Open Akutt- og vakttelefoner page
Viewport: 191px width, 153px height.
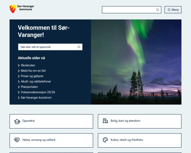(x=36, y=82)
